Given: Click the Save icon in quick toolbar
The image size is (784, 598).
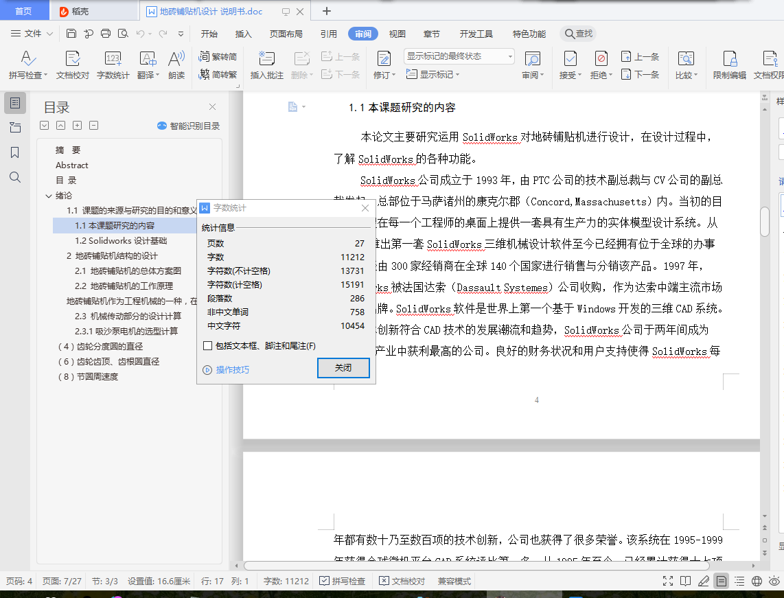Looking at the screenshot, I should click(71, 34).
